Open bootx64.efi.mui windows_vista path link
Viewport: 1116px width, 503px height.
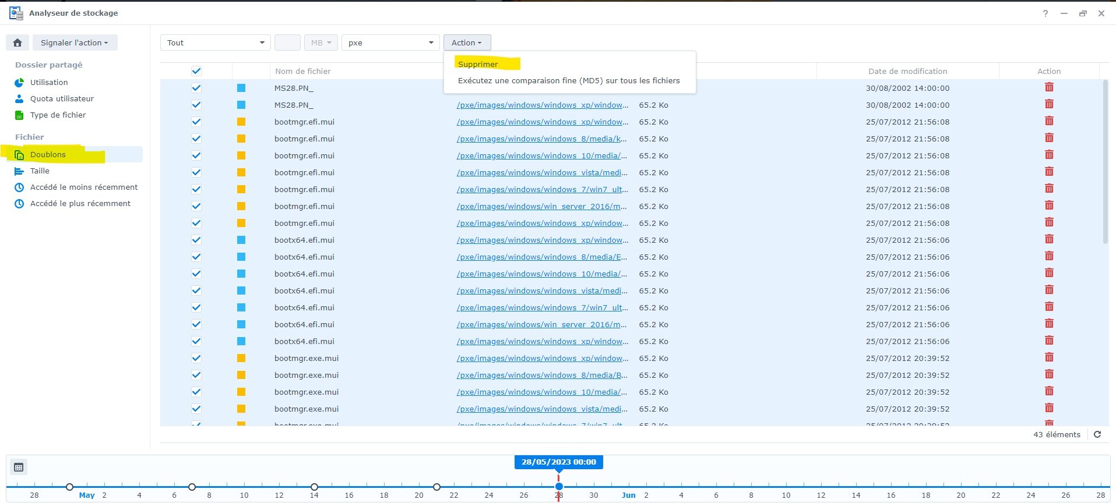point(542,291)
